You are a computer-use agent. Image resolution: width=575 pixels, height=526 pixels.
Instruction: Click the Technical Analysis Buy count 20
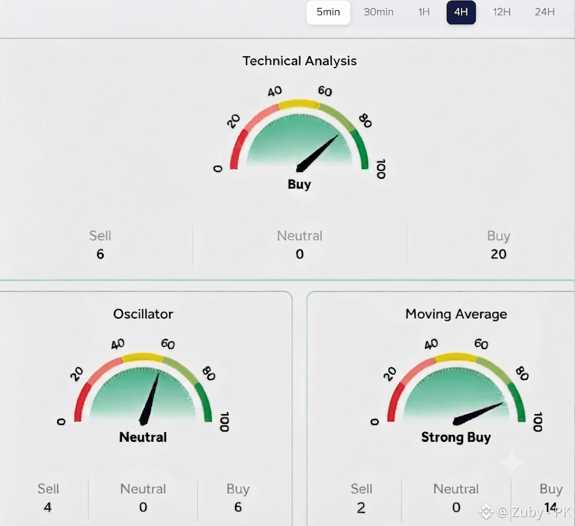(499, 254)
